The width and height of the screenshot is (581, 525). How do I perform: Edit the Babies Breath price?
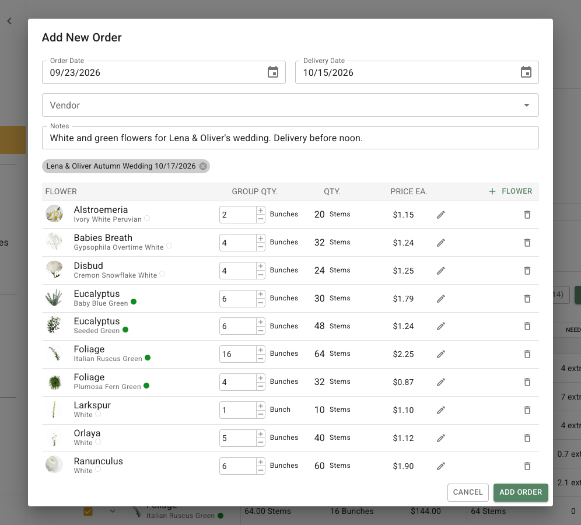click(x=440, y=243)
